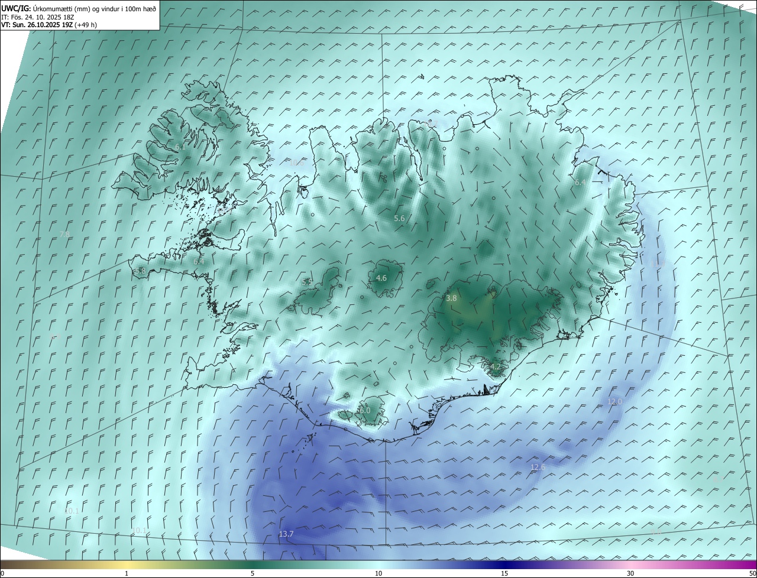
Task: Click the 6.1 value label in the Westfjords
Action: [x=180, y=147]
